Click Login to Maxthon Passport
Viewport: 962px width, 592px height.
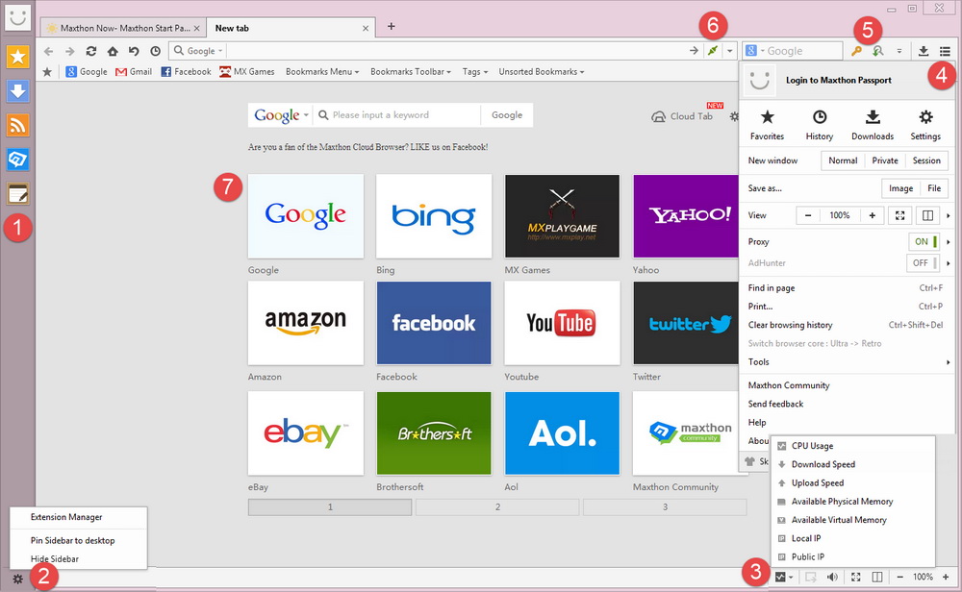click(839, 81)
